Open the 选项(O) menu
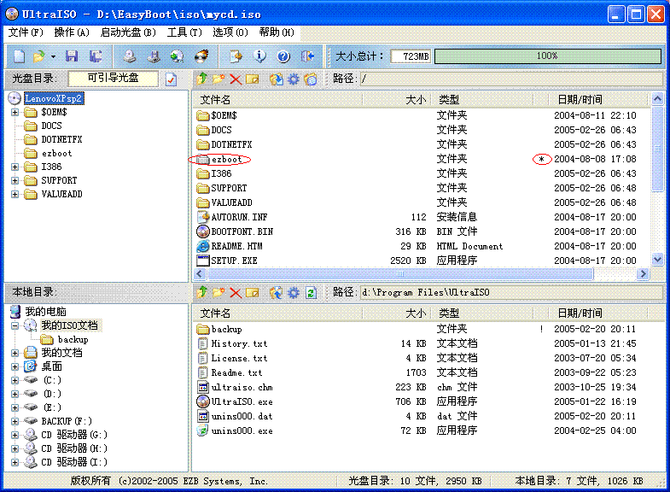Viewport: 670px width, 492px height. (230, 32)
